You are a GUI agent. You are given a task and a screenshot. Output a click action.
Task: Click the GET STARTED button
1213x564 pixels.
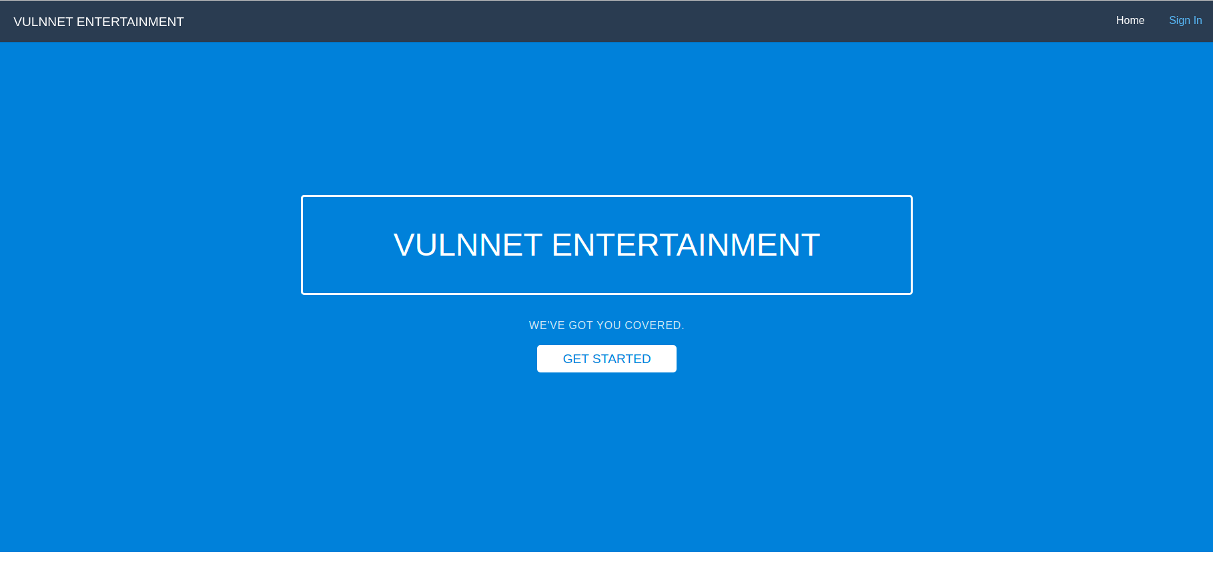606,358
